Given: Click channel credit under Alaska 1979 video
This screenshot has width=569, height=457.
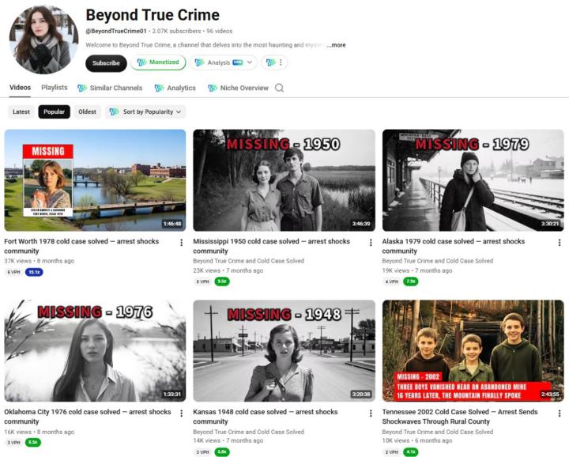Looking at the screenshot, I should 438,261.
